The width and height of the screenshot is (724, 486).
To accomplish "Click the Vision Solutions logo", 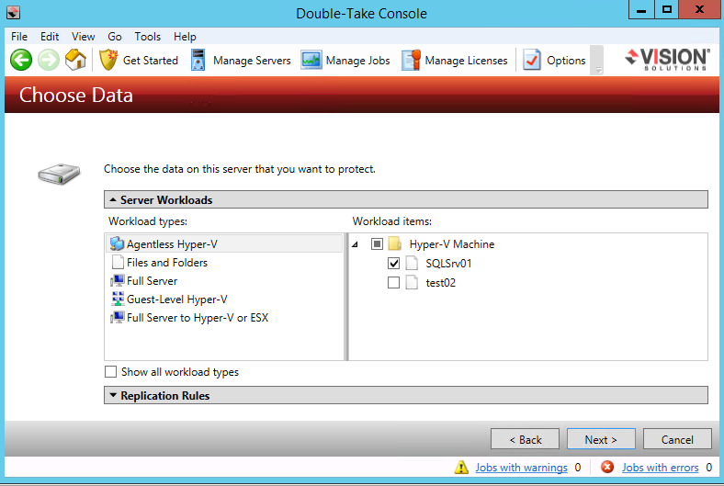I will coord(668,59).
